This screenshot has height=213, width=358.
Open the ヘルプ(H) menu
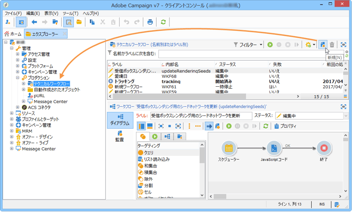point(91,13)
